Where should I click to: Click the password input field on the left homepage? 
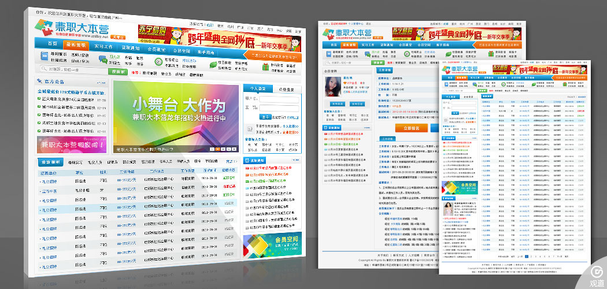[x=279, y=108]
